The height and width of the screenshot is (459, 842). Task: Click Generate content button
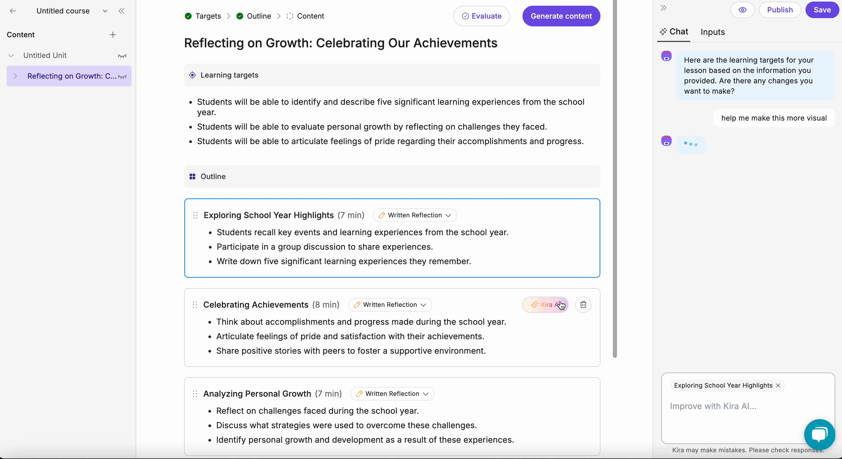[x=561, y=16]
